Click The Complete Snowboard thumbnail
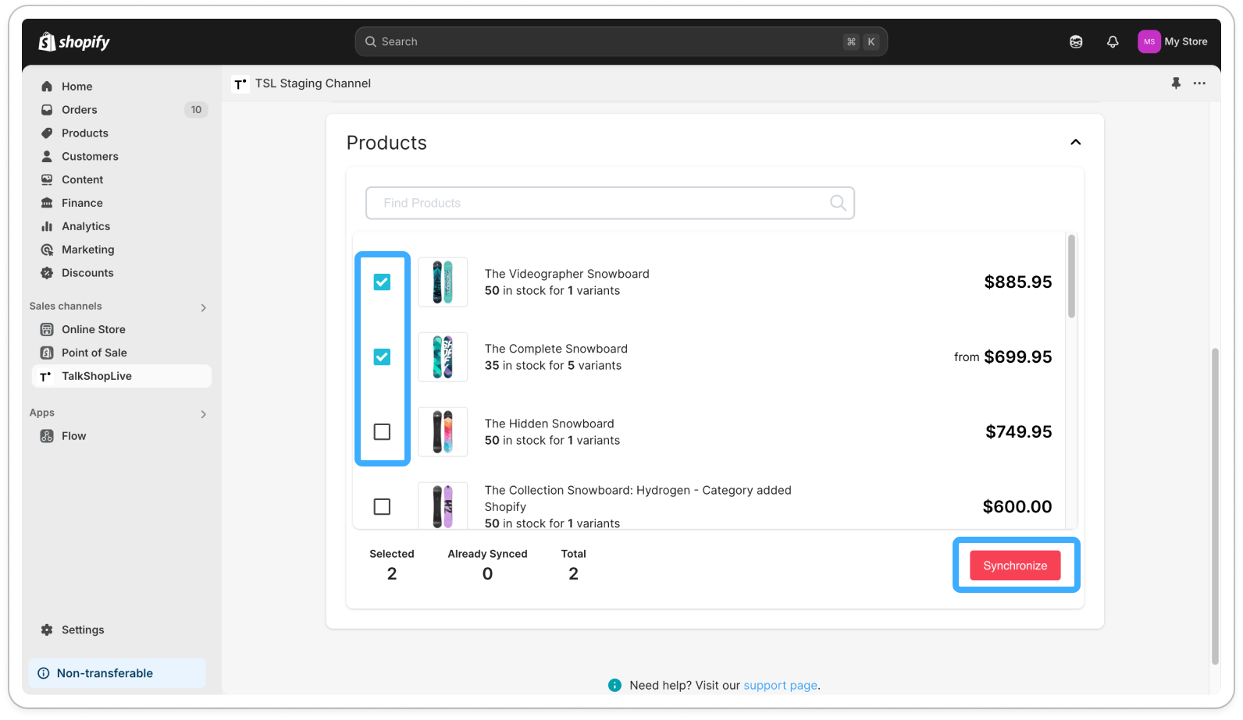Viewport: 1243px width, 720px height. [x=443, y=356]
